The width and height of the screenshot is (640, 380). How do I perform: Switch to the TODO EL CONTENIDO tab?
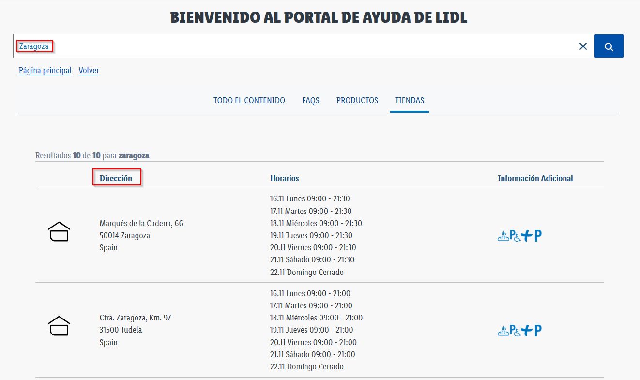[x=249, y=101]
